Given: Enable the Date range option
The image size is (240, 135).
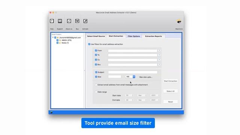Looking at the screenshot, I should (96, 92).
